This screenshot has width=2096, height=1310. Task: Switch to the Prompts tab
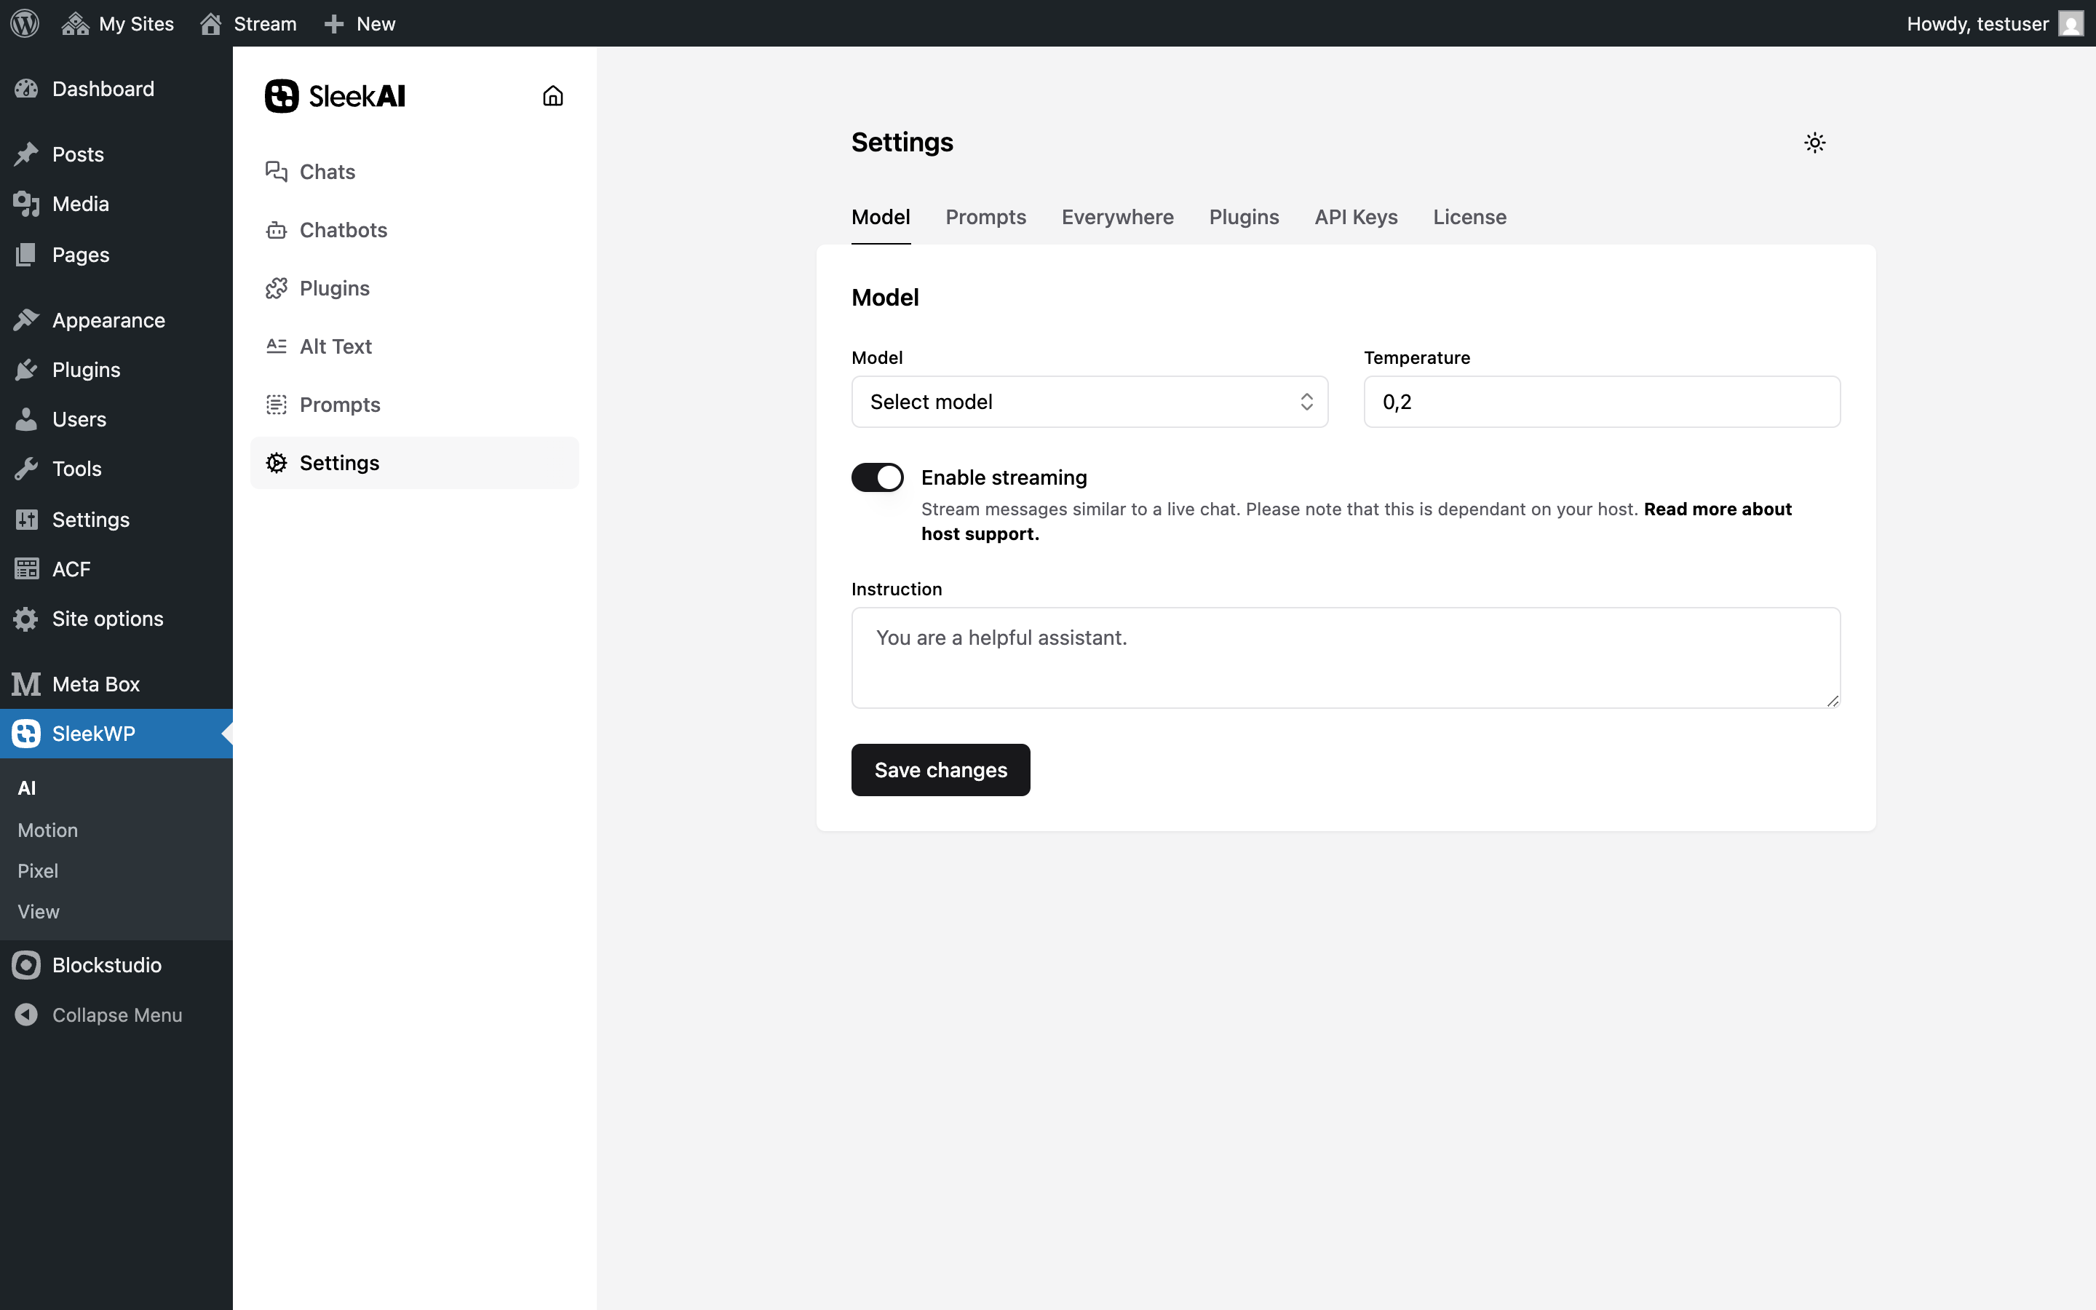click(985, 217)
